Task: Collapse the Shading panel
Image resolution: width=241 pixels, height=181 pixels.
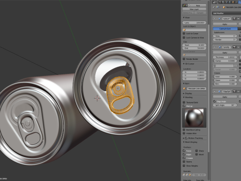Action: pos(184,98)
